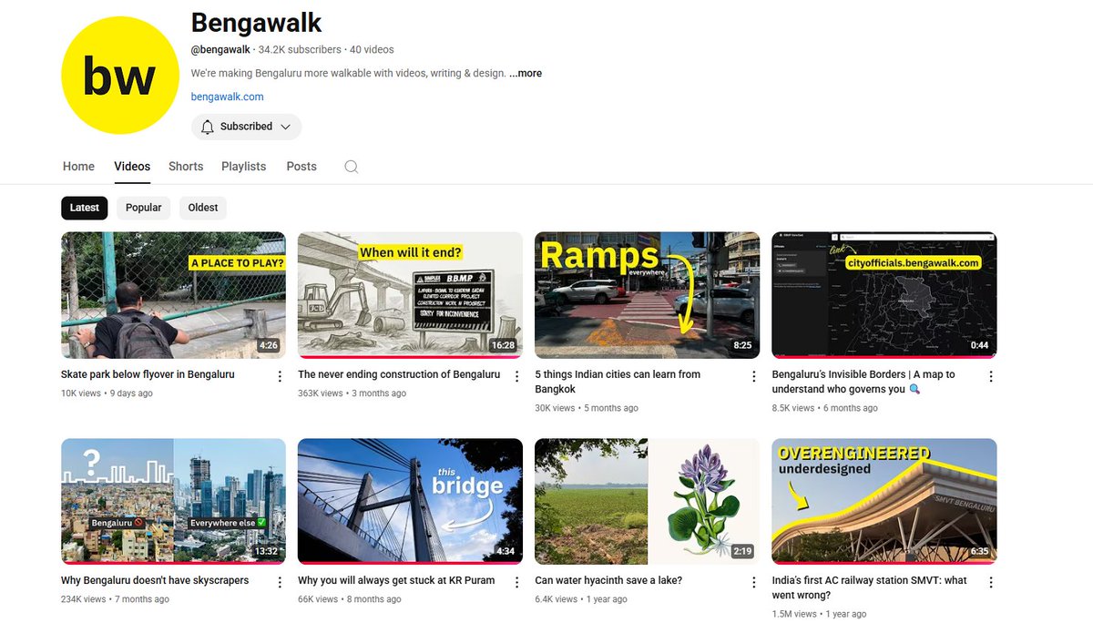This screenshot has width=1093, height=623.
Task: Click 30K views 5 months ago text
Action: click(587, 408)
